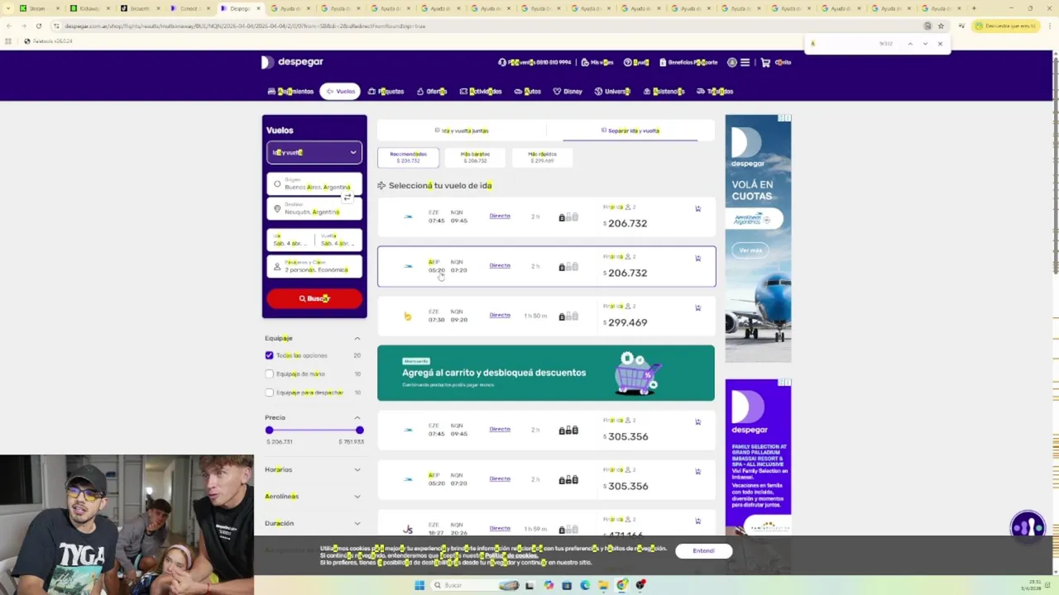Open the despegar logo home link
1059x595 pixels.
292,62
